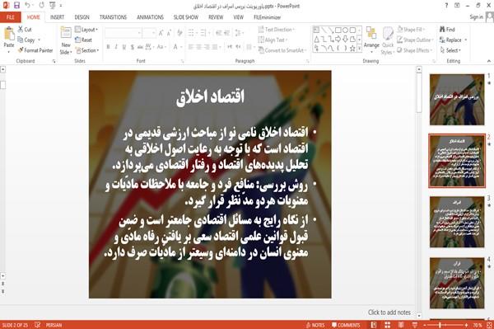Click PERSIAN language indicator

pos(54,325)
